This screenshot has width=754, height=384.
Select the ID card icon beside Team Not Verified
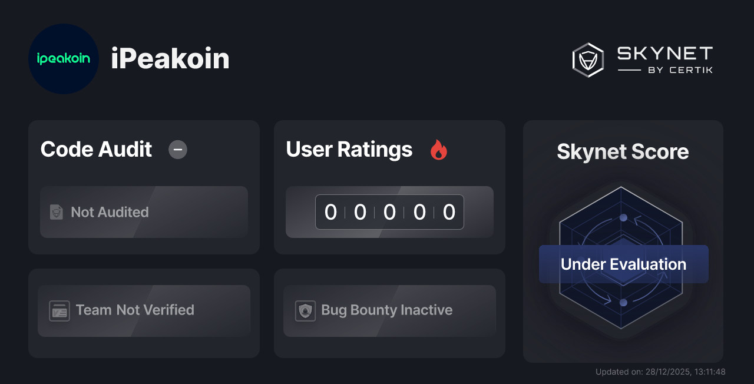(x=58, y=310)
